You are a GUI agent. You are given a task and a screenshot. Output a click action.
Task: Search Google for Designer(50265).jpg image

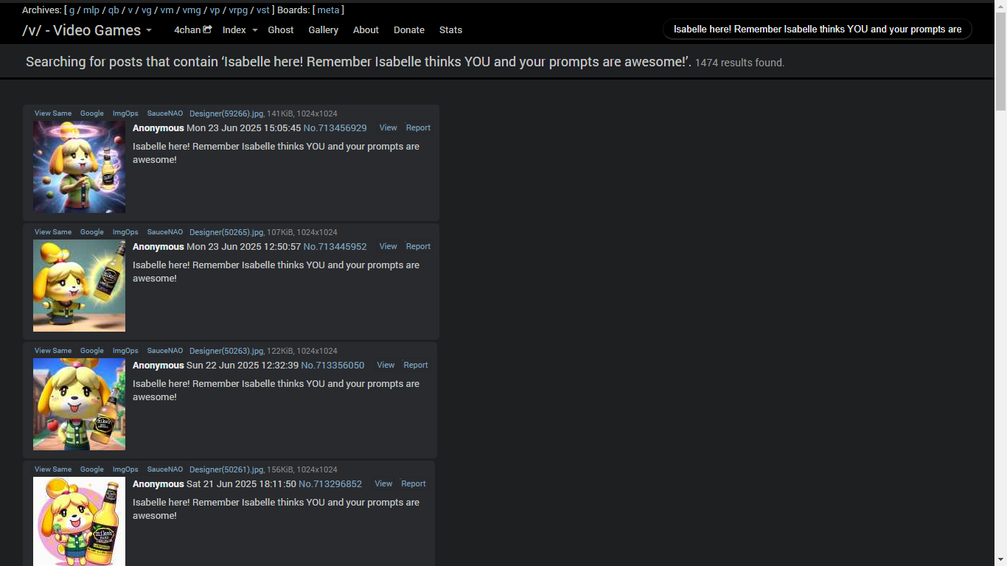point(92,232)
